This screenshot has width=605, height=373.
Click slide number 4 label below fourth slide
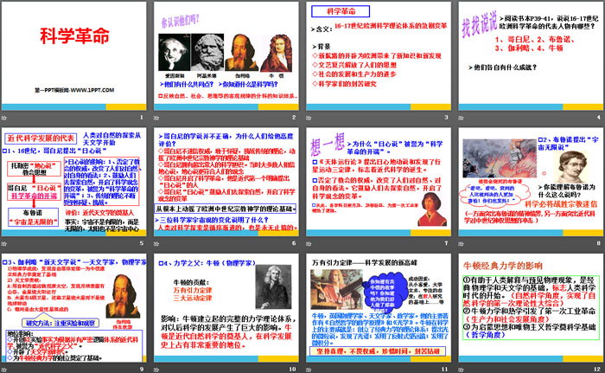pos(599,117)
